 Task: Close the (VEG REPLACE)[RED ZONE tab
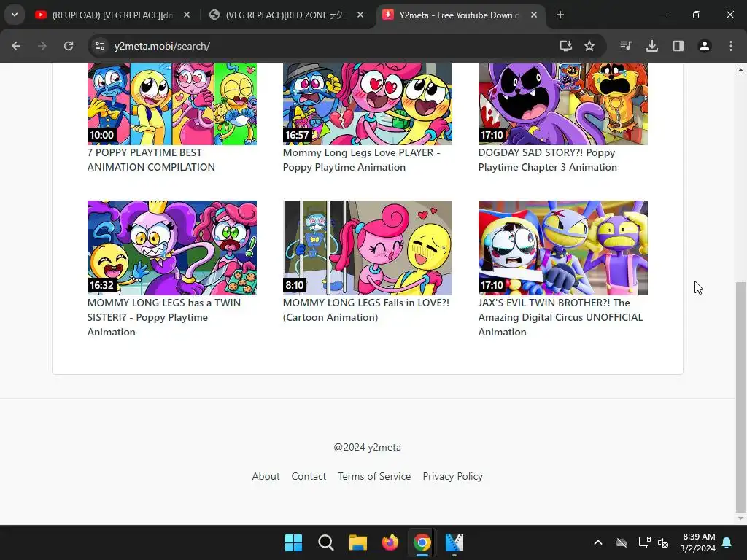(x=360, y=15)
